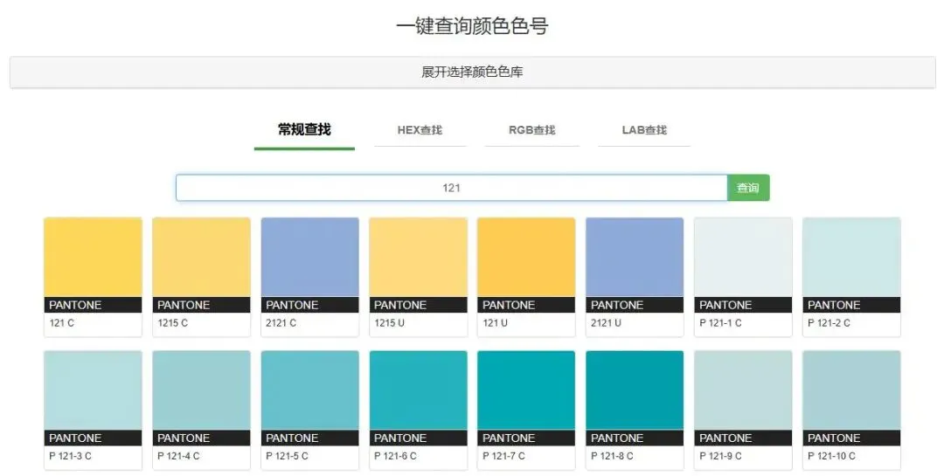Viewport: 944px width, 476px height.
Task: Expand the 展开选择颜色色库 color library bar
Action: [x=472, y=72]
